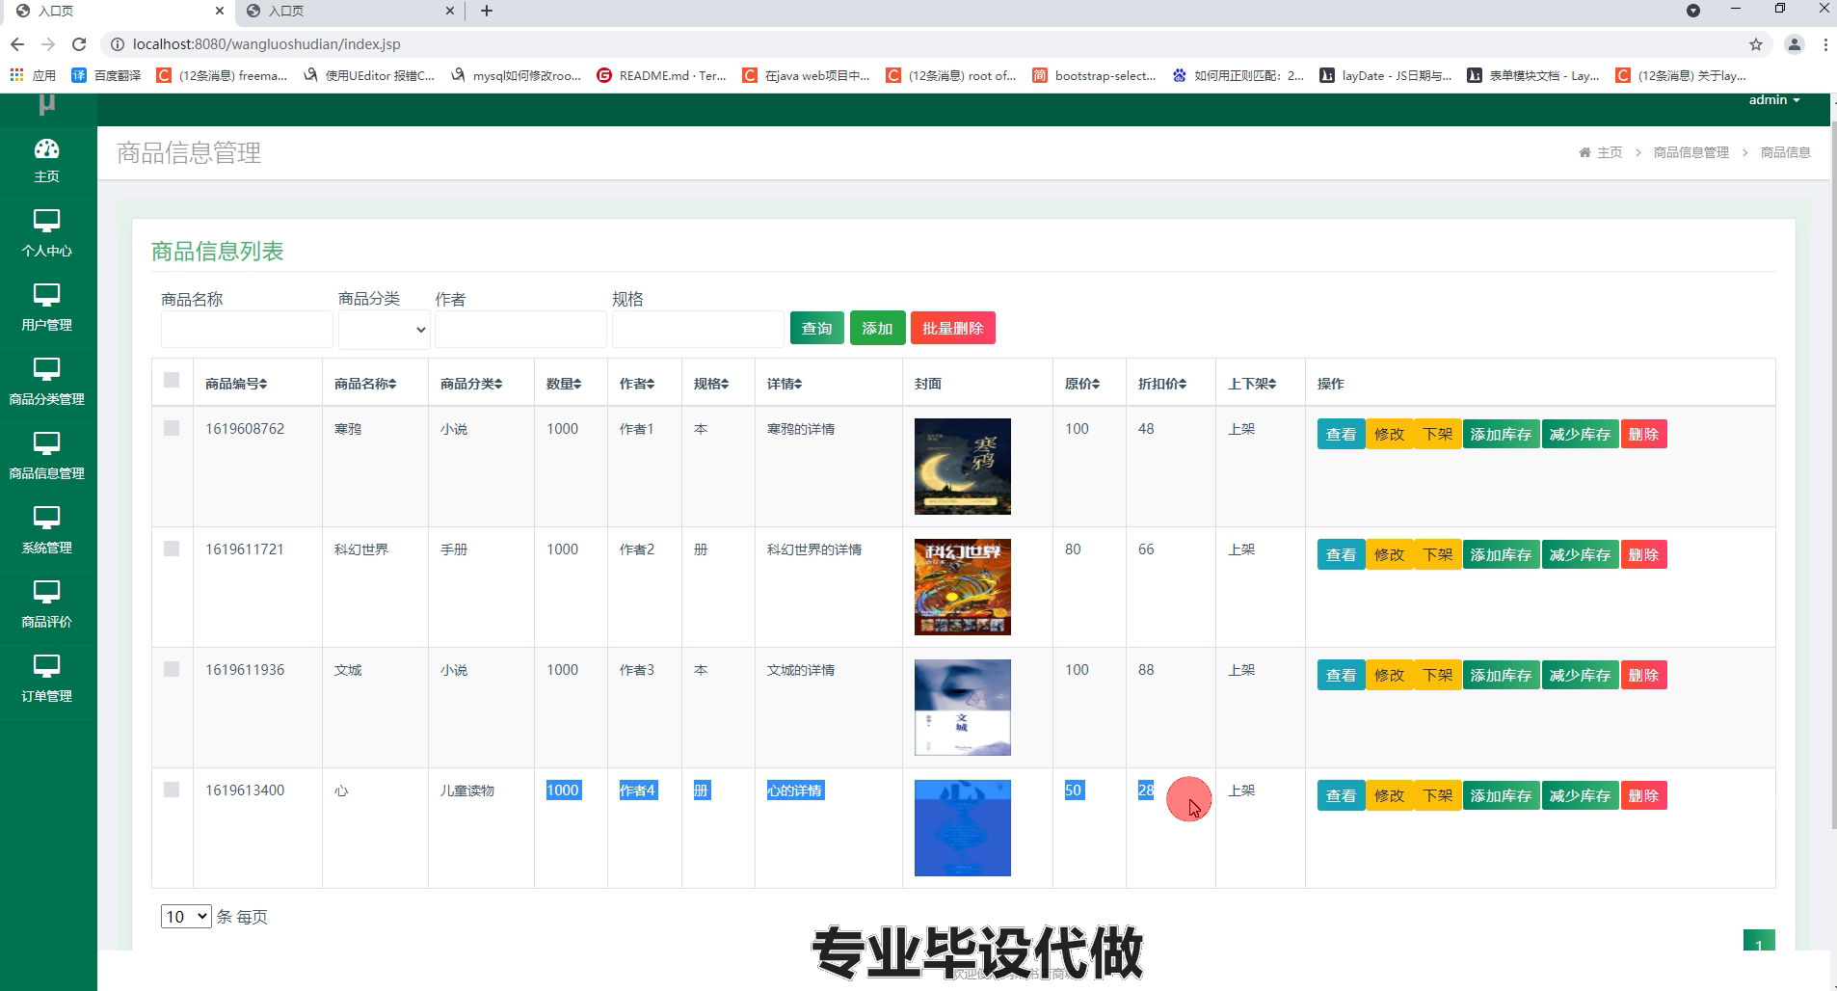Open the 主页 dashboard icon in sidebar
1837x991 pixels.
tap(47, 148)
